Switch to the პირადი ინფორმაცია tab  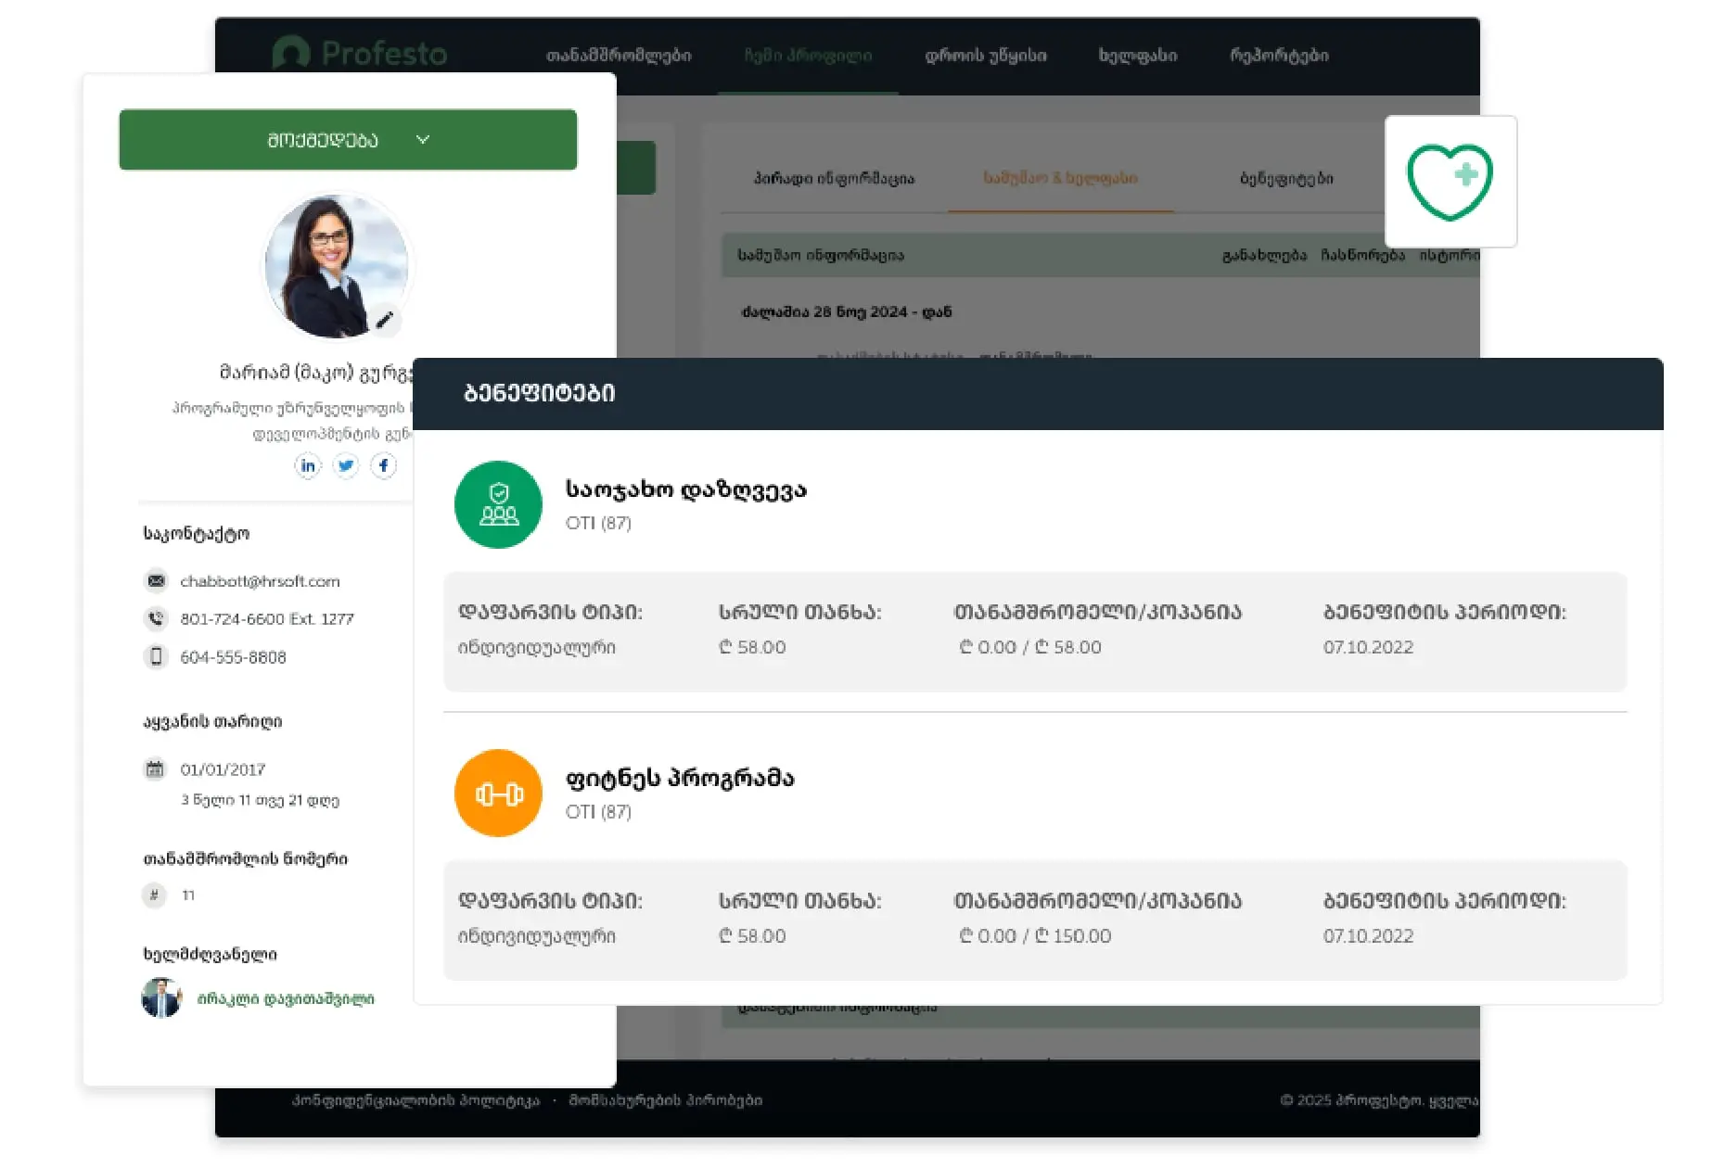pos(834,178)
